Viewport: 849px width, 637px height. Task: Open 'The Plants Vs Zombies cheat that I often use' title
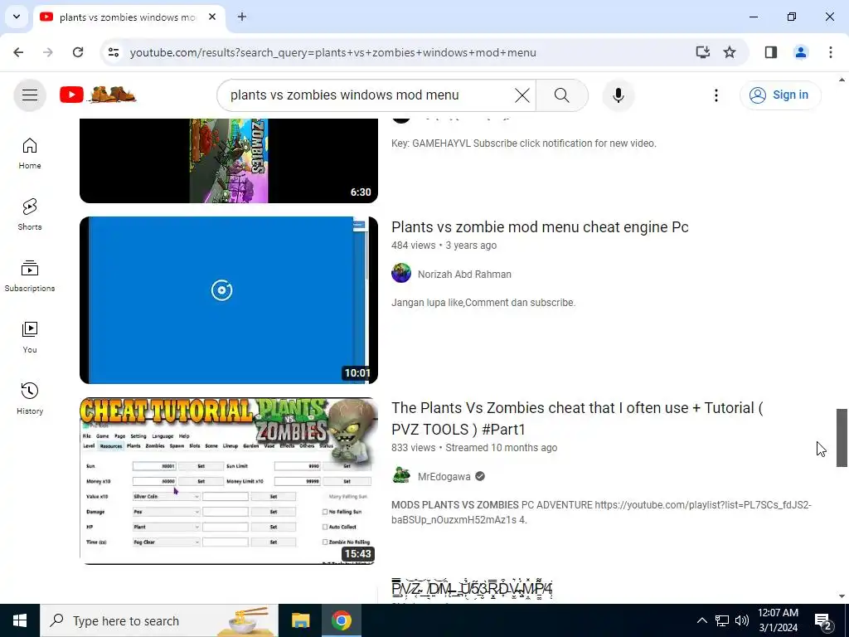[578, 418]
